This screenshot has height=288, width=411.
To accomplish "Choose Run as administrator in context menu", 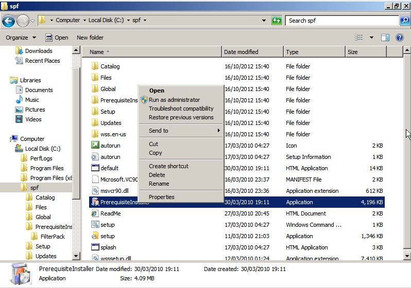I will pos(181,100).
